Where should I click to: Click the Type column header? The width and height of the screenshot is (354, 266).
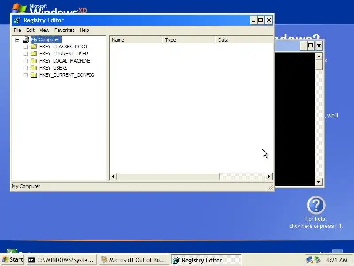tap(189, 40)
